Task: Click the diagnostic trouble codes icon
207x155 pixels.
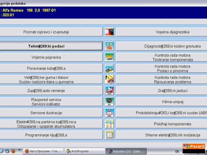Action: 109,46
